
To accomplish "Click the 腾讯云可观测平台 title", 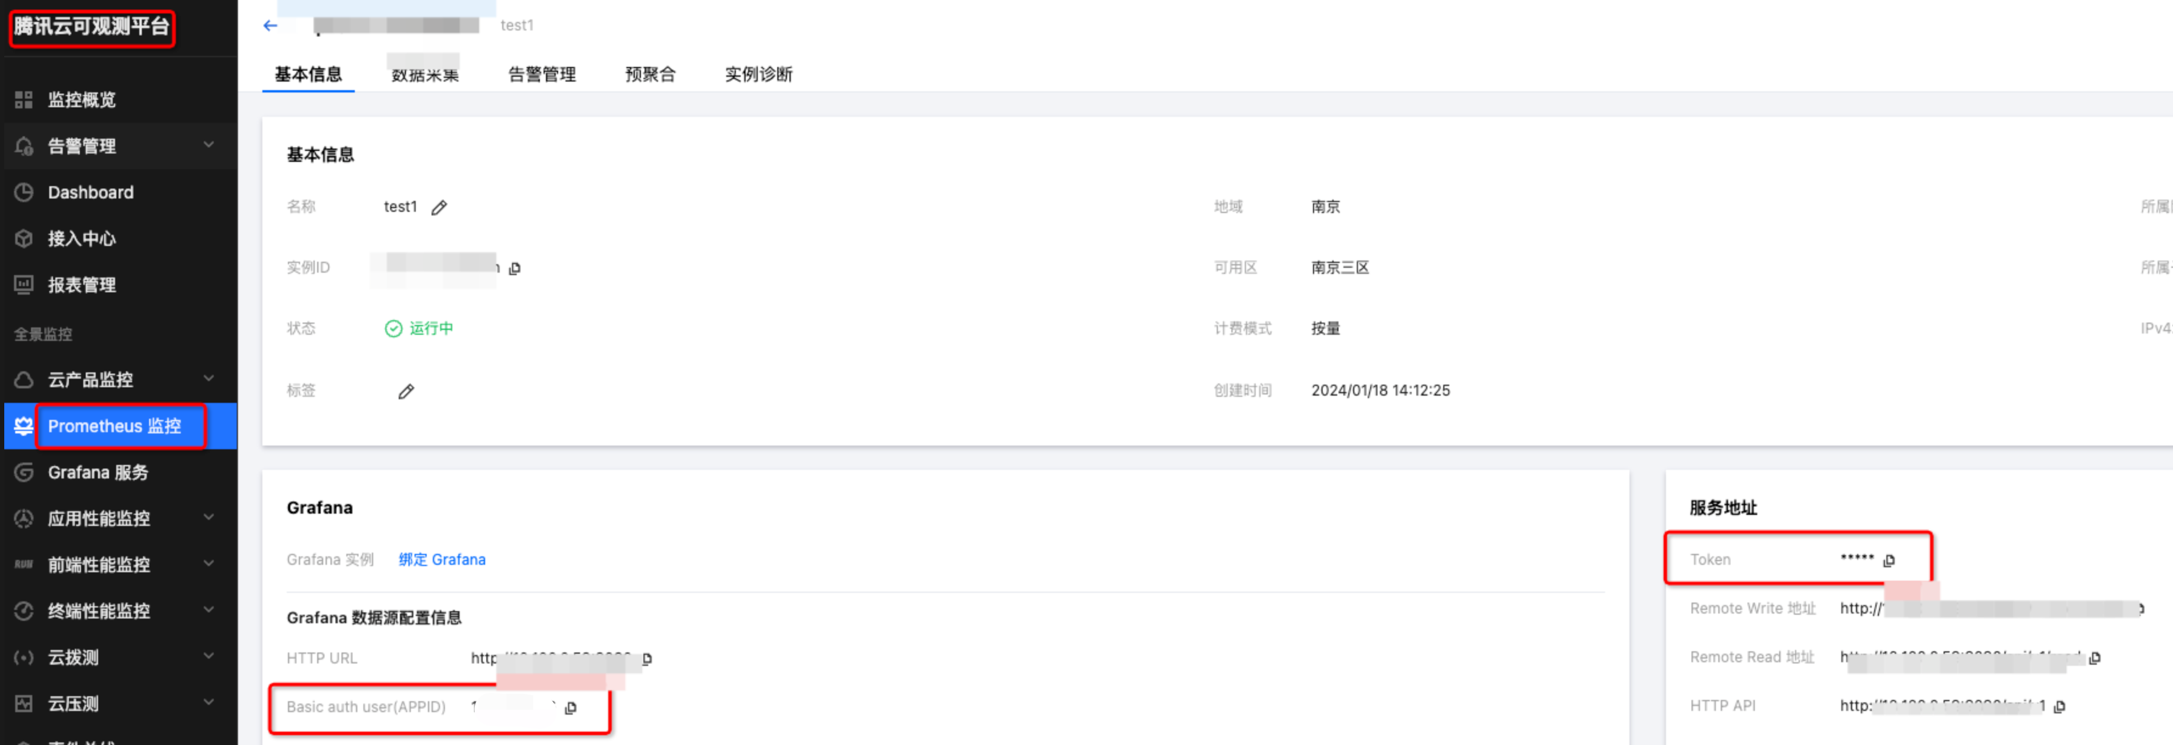I will [x=91, y=27].
